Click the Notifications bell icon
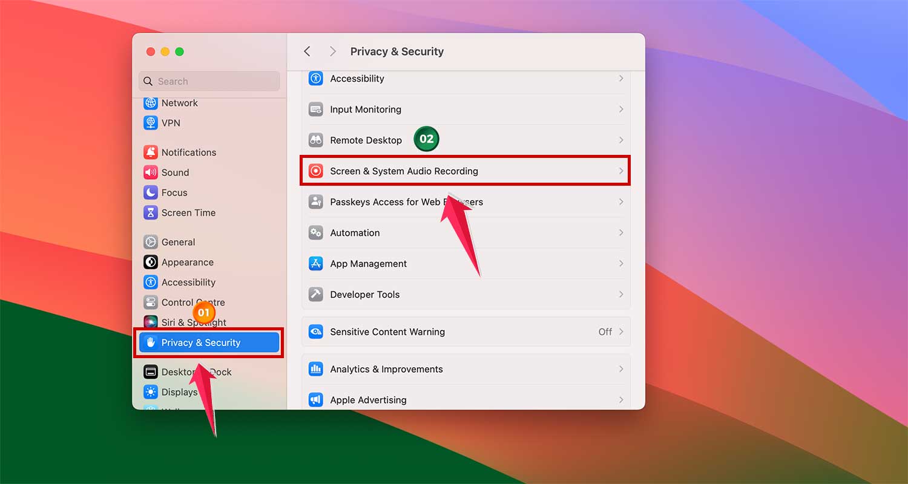908x484 pixels. point(150,152)
